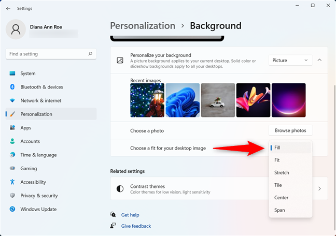
Task: Click the back arrow icon in Settings
Action: coord(8,9)
